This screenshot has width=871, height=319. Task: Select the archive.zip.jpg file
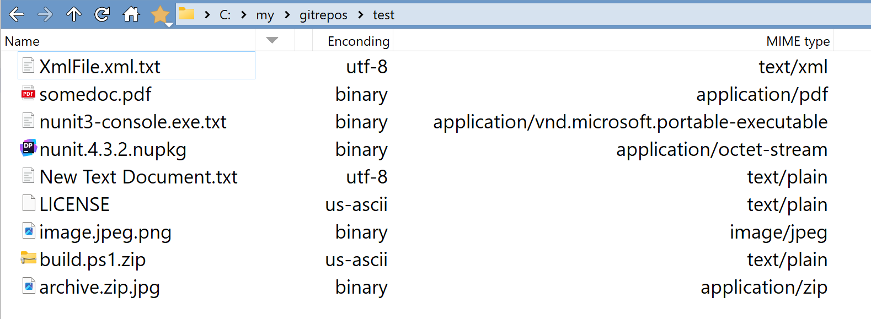[99, 287]
